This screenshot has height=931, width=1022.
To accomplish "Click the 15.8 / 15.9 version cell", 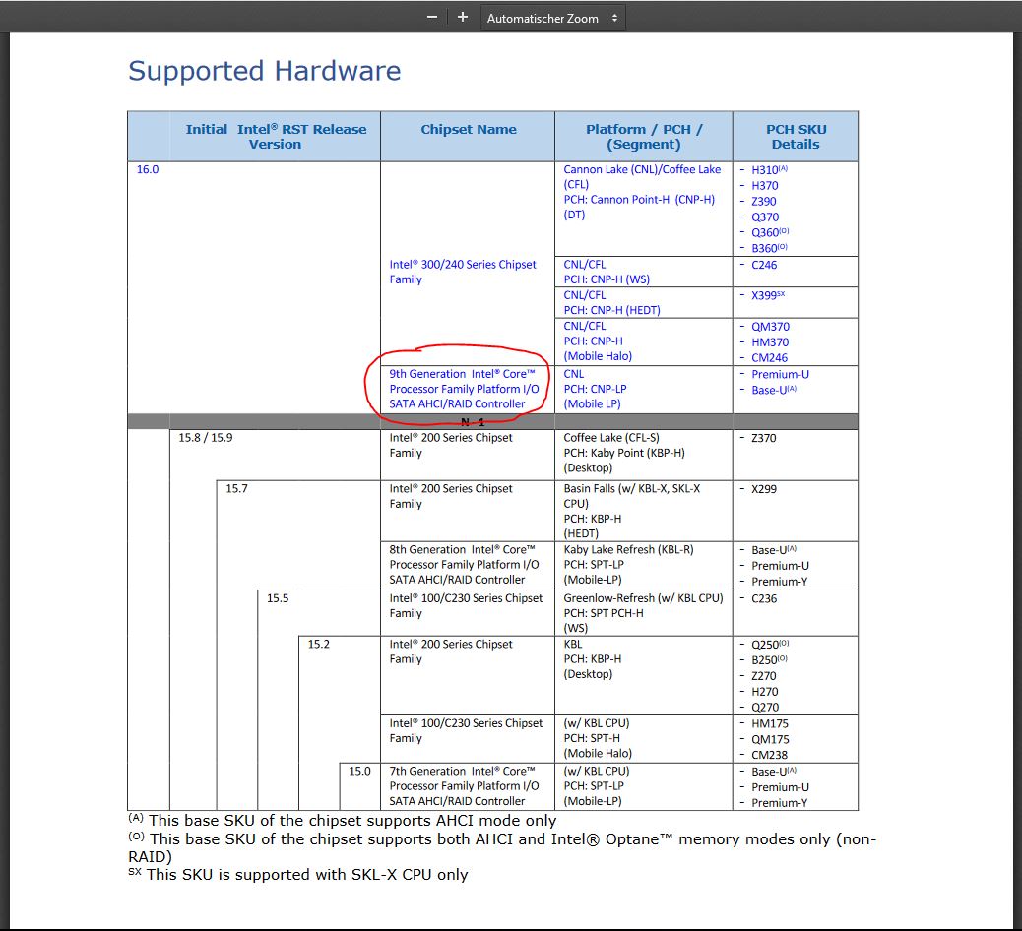I will (206, 438).
